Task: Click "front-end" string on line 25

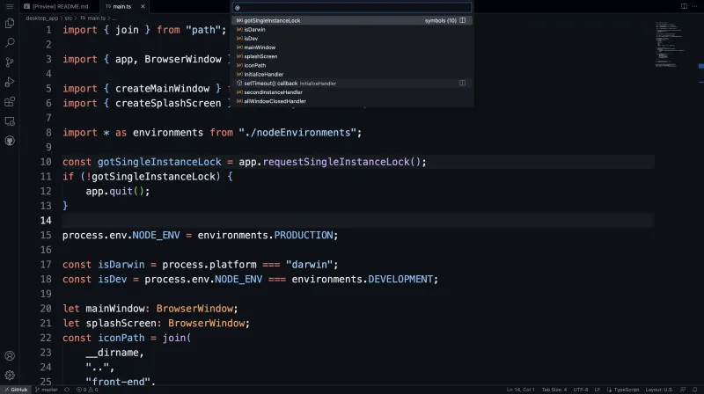Action: (118, 382)
